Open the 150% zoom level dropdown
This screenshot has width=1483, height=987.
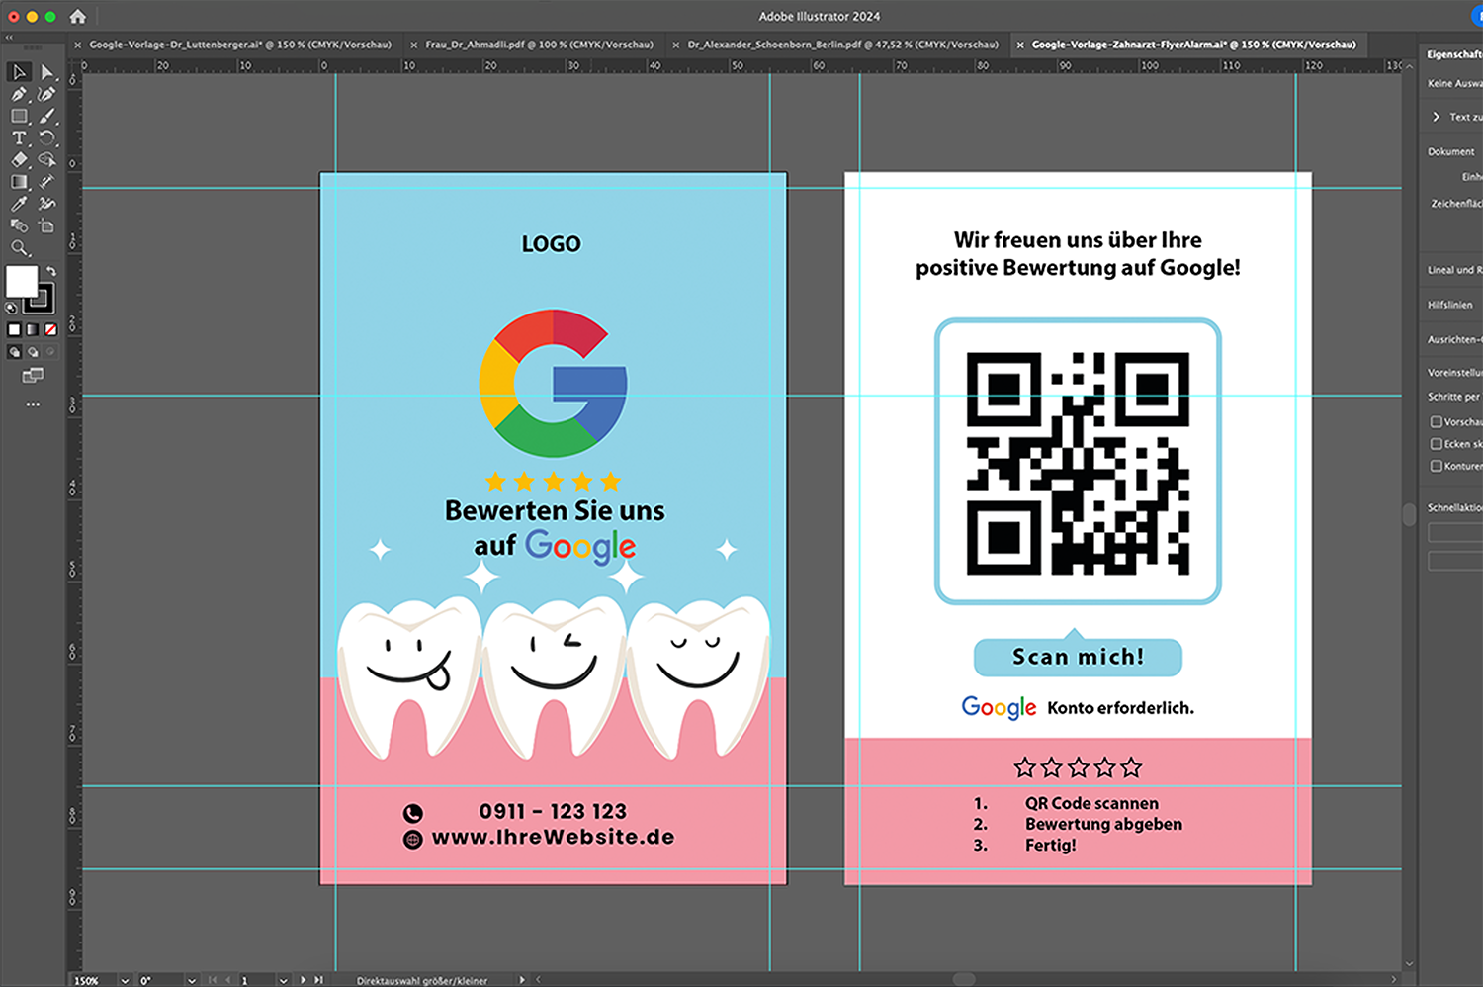click(x=125, y=980)
